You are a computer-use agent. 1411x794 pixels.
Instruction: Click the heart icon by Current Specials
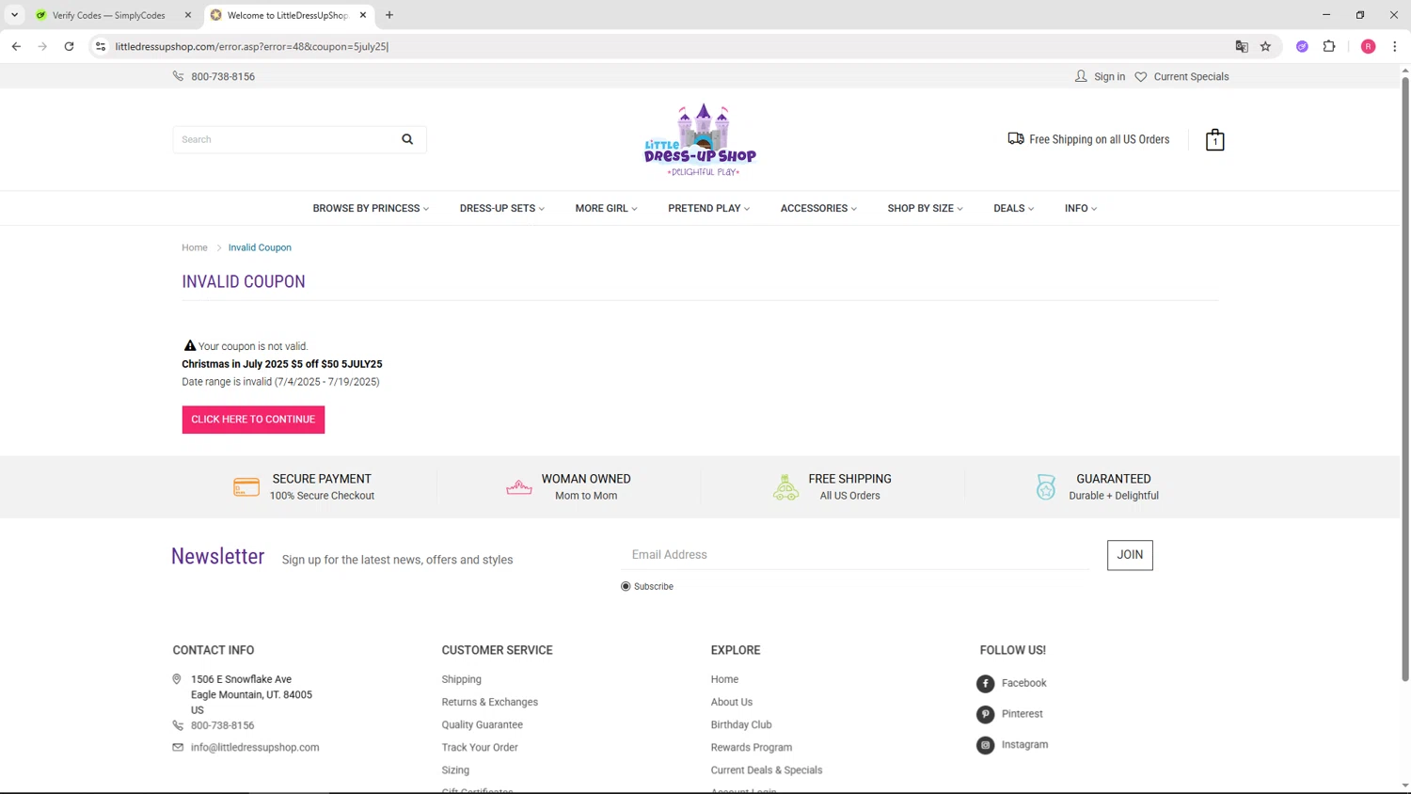(x=1141, y=77)
